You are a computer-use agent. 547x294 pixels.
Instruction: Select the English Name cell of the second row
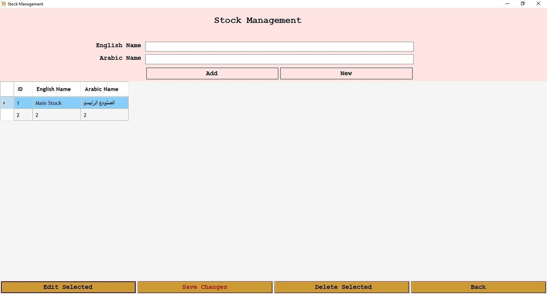pyautogui.click(x=57, y=115)
